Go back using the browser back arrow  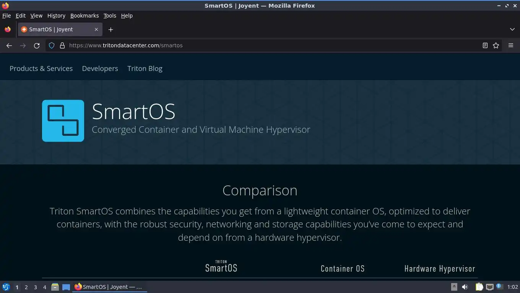9,45
